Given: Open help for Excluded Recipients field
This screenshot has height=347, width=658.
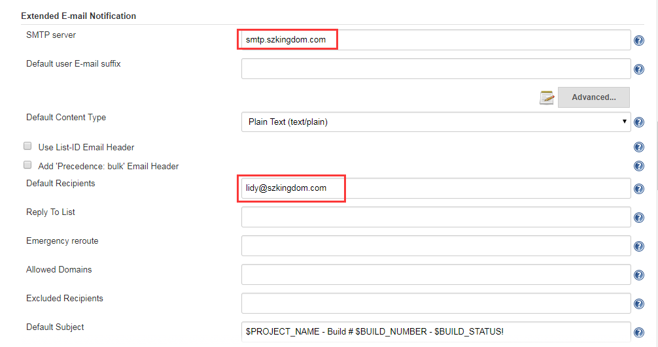Looking at the screenshot, I should point(638,304).
